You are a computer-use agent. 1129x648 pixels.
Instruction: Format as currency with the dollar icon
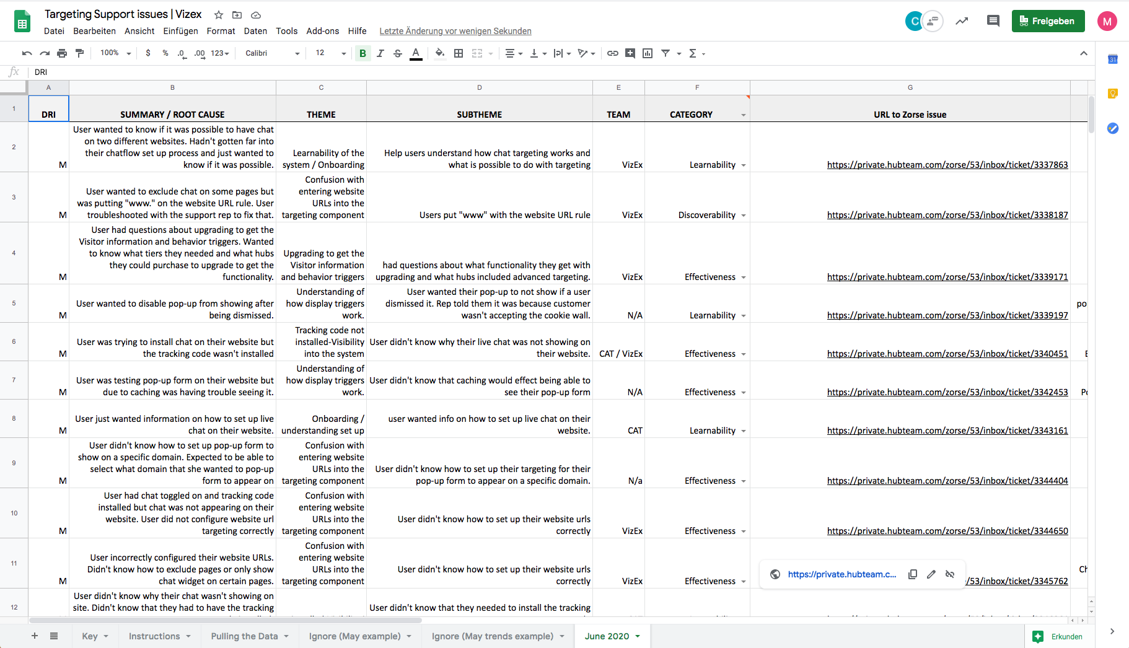[x=148, y=53]
